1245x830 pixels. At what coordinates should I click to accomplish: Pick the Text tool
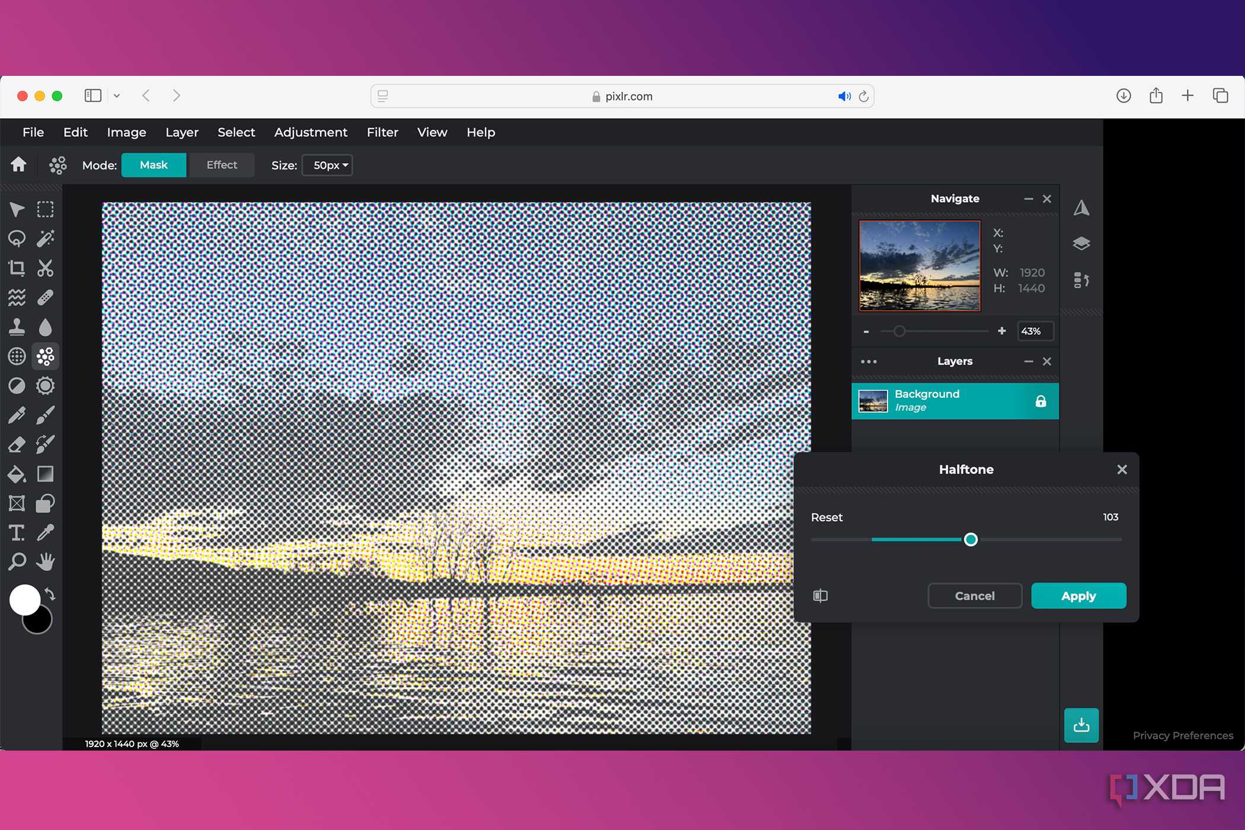[17, 533]
